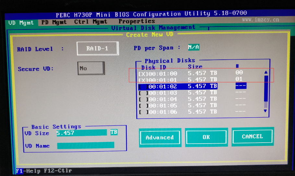Click the 00 number in the 00:01:00 row
The width and height of the screenshot is (295, 176).
[239, 73]
